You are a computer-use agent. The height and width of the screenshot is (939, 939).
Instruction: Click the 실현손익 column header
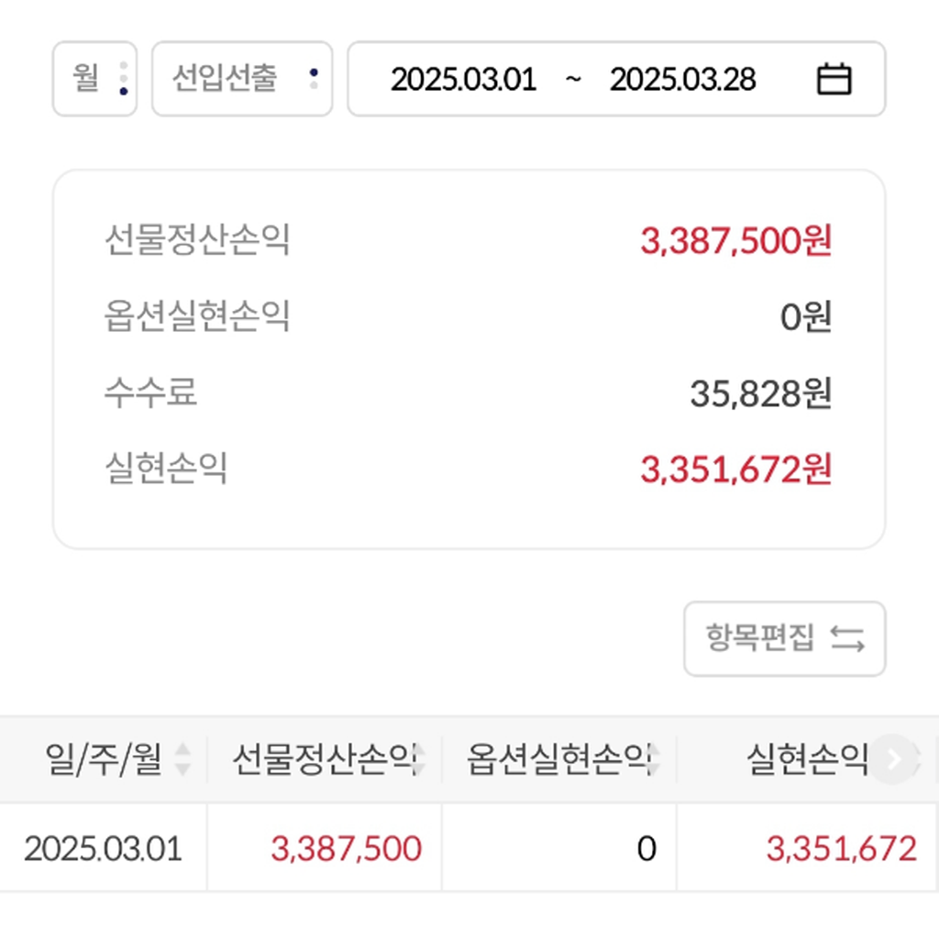coord(806,758)
